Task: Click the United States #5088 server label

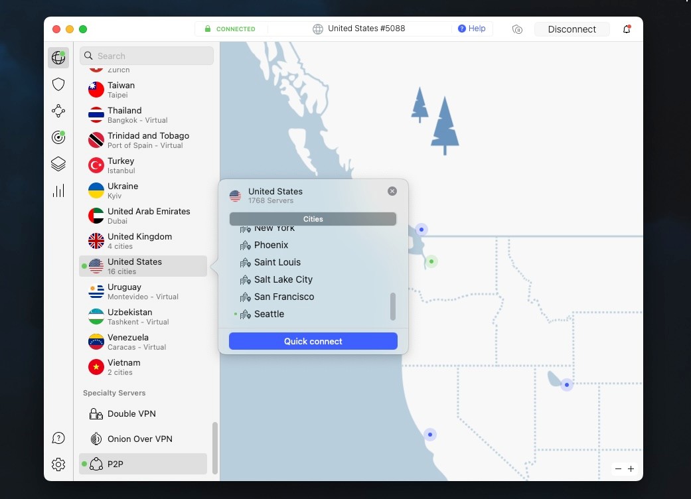Action: pos(366,28)
